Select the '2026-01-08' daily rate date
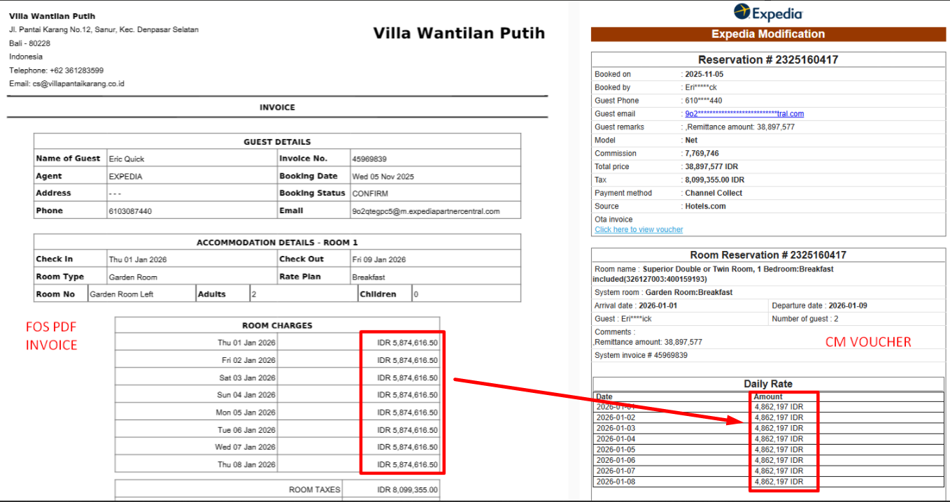950x502 pixels. [x=616, y=482]
